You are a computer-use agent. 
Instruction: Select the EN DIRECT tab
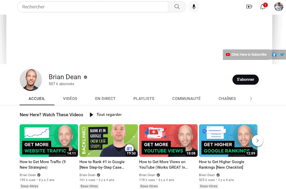[105, 99]
